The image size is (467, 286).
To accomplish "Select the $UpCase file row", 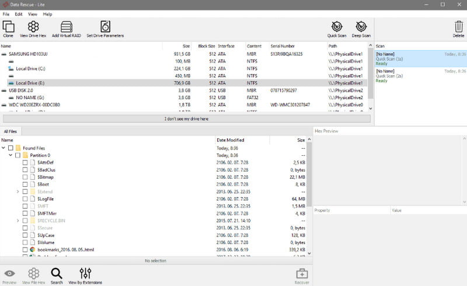I will click(153, 235).
